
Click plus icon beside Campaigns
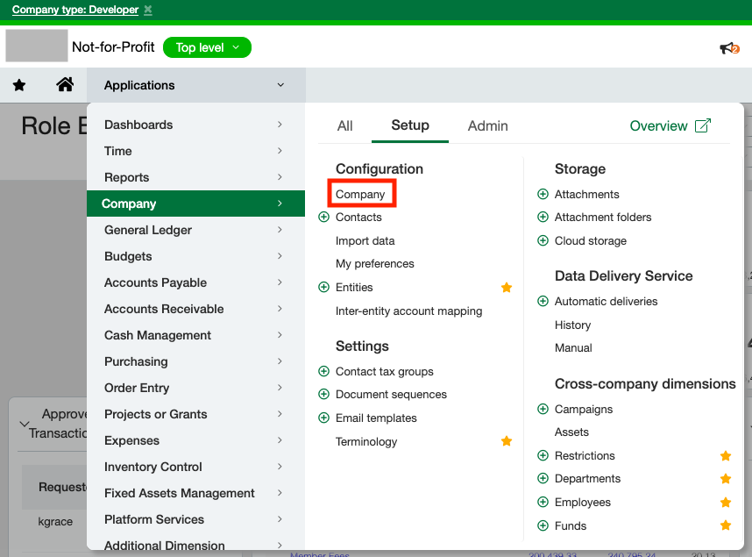(543, 409)
